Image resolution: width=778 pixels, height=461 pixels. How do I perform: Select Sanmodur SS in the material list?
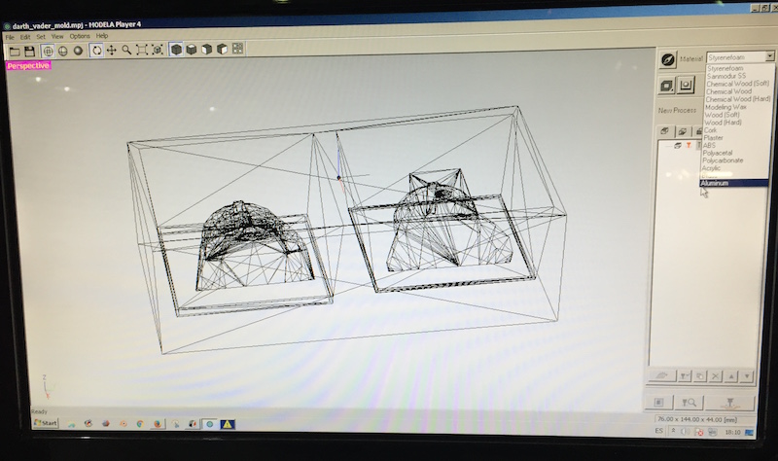[x=725, y=76]
